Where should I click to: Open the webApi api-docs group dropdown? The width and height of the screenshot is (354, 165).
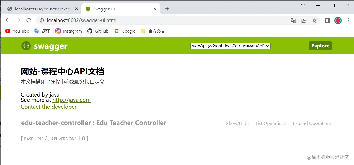pyautogui.click(x=231, y=46)
